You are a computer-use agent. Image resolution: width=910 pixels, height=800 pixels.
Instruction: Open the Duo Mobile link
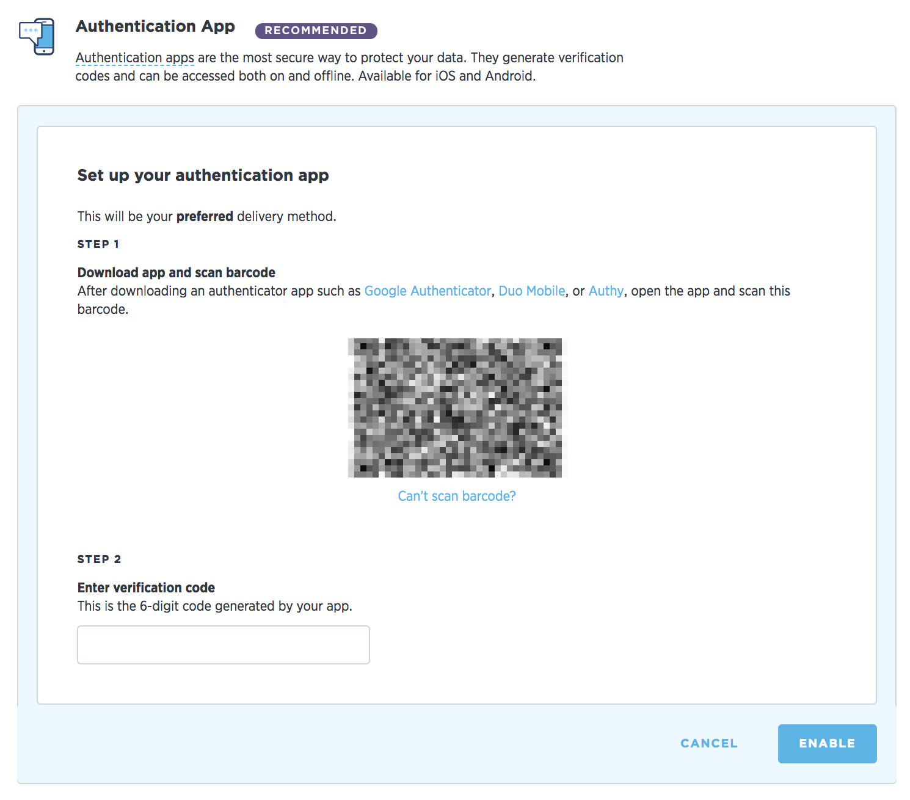[532, 291]
